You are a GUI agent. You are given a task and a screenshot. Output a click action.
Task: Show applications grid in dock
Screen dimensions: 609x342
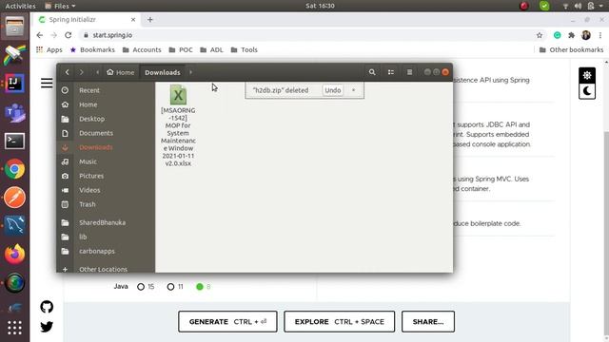(x=15, y=328)
